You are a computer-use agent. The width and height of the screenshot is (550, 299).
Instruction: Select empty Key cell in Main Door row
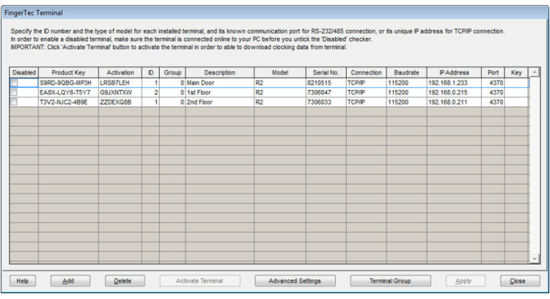pyautogui.click(x=516, y=83)
